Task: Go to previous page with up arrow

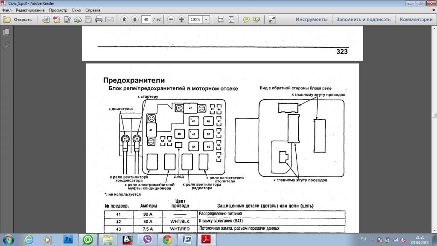Action: coord(124,20)
